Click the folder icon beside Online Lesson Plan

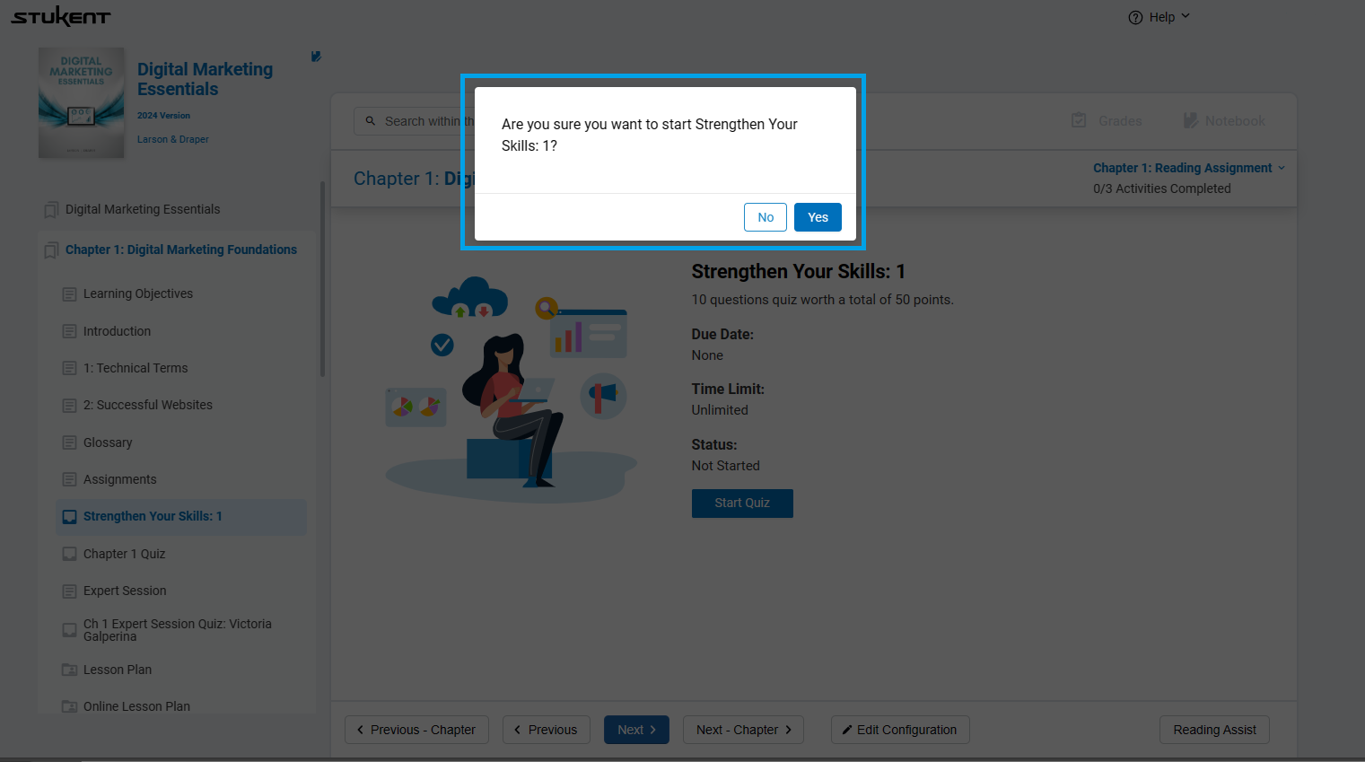pos(69,706)
